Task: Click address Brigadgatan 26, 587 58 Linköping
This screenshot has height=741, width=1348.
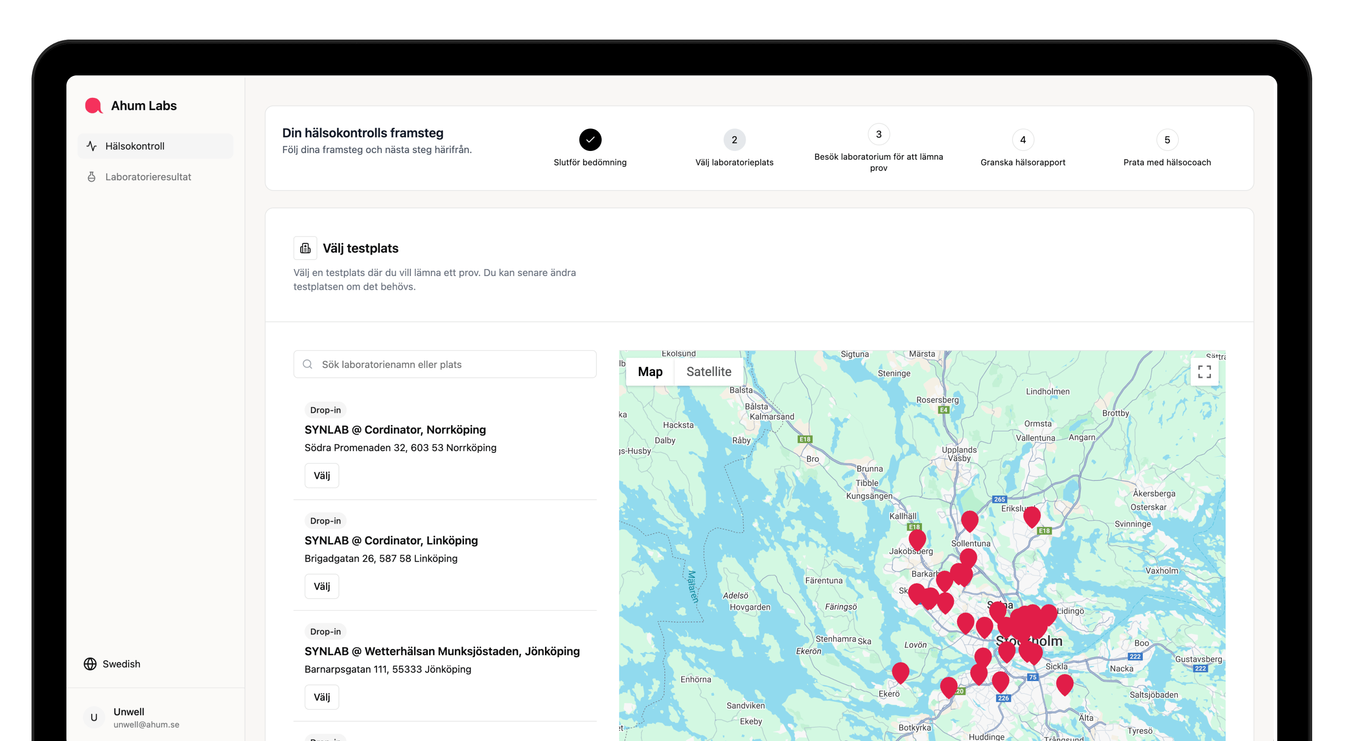Action: coord(381,559)
